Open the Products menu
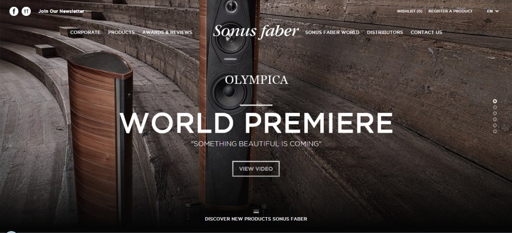This screenshot has width=512, height=233. (122, 32)
